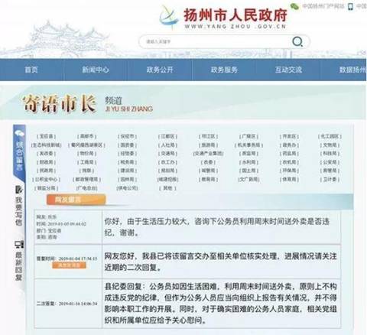Click the 财政局 link
The width and height of the screenshot is (367, 335).
pyautogui.click(x=46, y=162)
